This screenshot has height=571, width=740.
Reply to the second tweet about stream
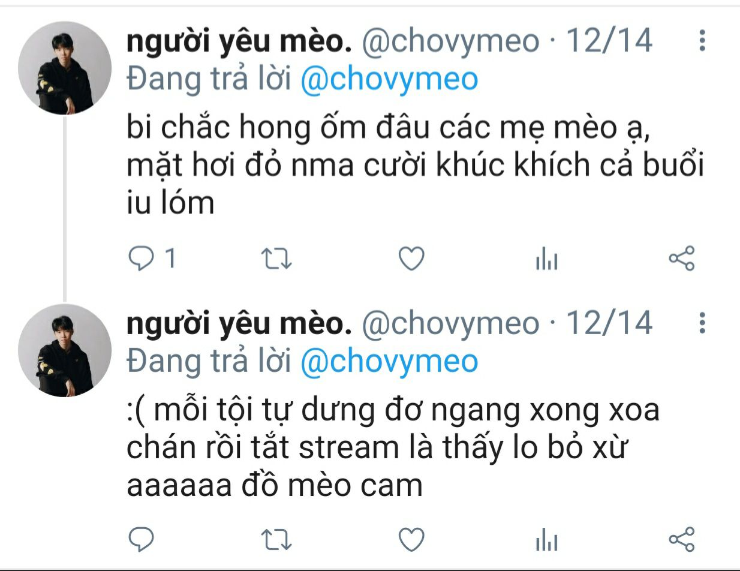coord(142,540)
